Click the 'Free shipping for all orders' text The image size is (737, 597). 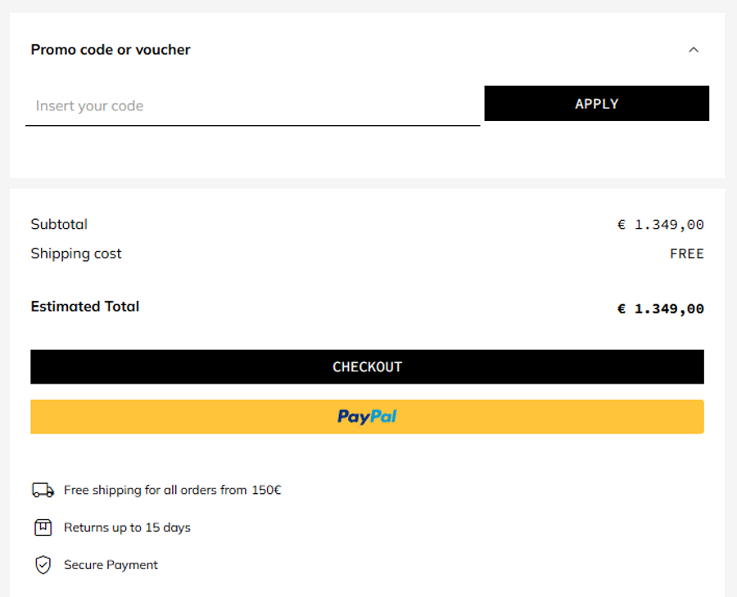[x=172, y=491]
